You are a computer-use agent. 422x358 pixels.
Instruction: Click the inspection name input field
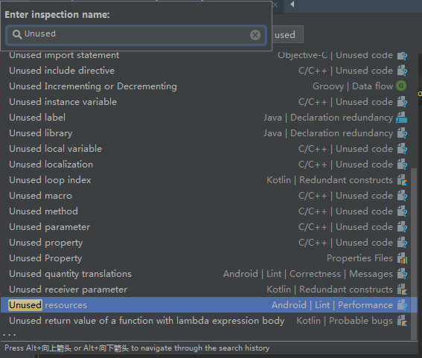(x=136, y=35)
